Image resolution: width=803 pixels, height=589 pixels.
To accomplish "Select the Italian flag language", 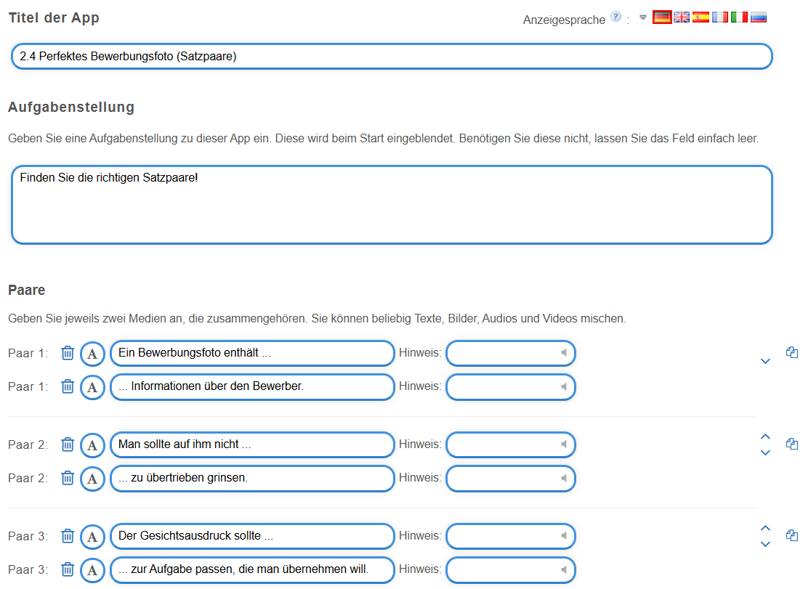I will (739, 17).
